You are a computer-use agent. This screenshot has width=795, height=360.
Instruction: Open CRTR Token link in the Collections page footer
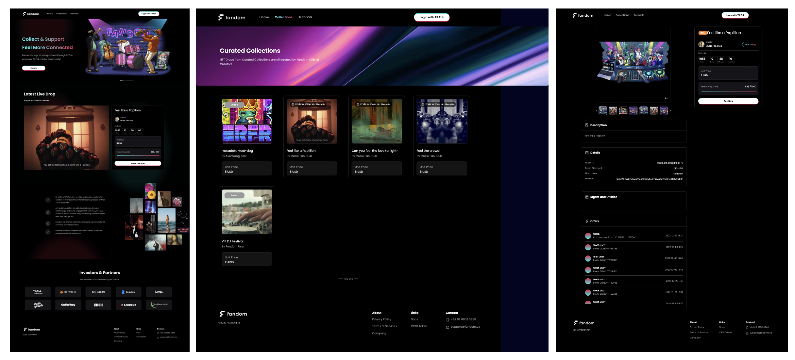point(419,326)
